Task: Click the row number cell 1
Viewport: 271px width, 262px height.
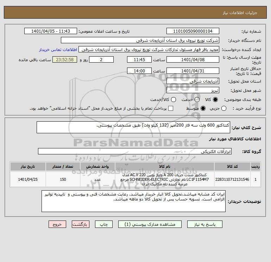Action: (256, 179)
